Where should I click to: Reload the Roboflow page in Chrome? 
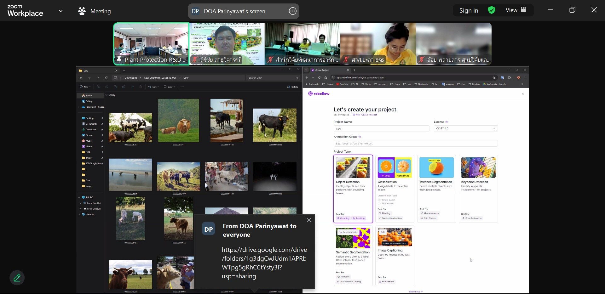pos(319,77)
